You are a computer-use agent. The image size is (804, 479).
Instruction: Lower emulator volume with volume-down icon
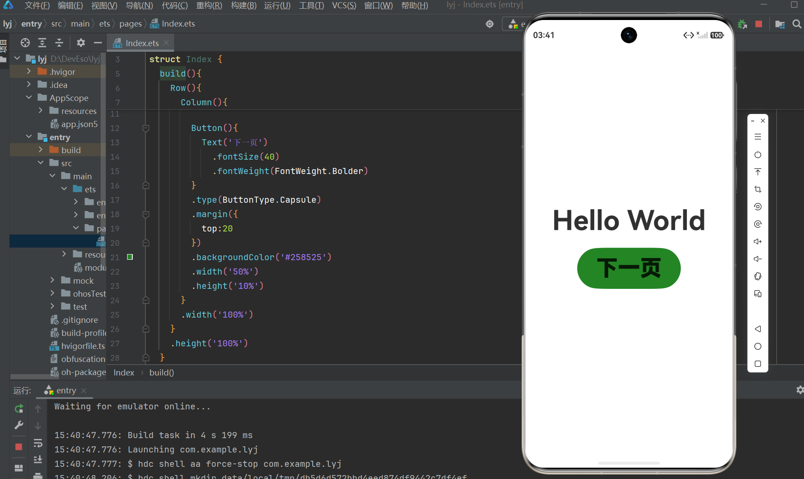click(x=758, y=259)
